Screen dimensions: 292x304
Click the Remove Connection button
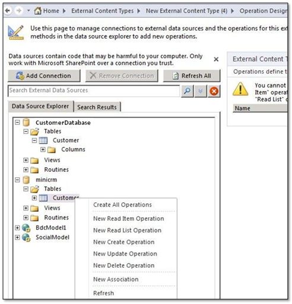(122, 76)
